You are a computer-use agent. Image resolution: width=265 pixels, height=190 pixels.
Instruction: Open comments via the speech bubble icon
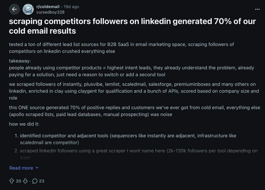pyautogui.click(x=35, y=181)
